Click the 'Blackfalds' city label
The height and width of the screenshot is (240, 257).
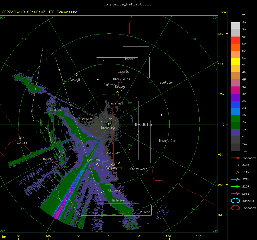tap(121, 79)
